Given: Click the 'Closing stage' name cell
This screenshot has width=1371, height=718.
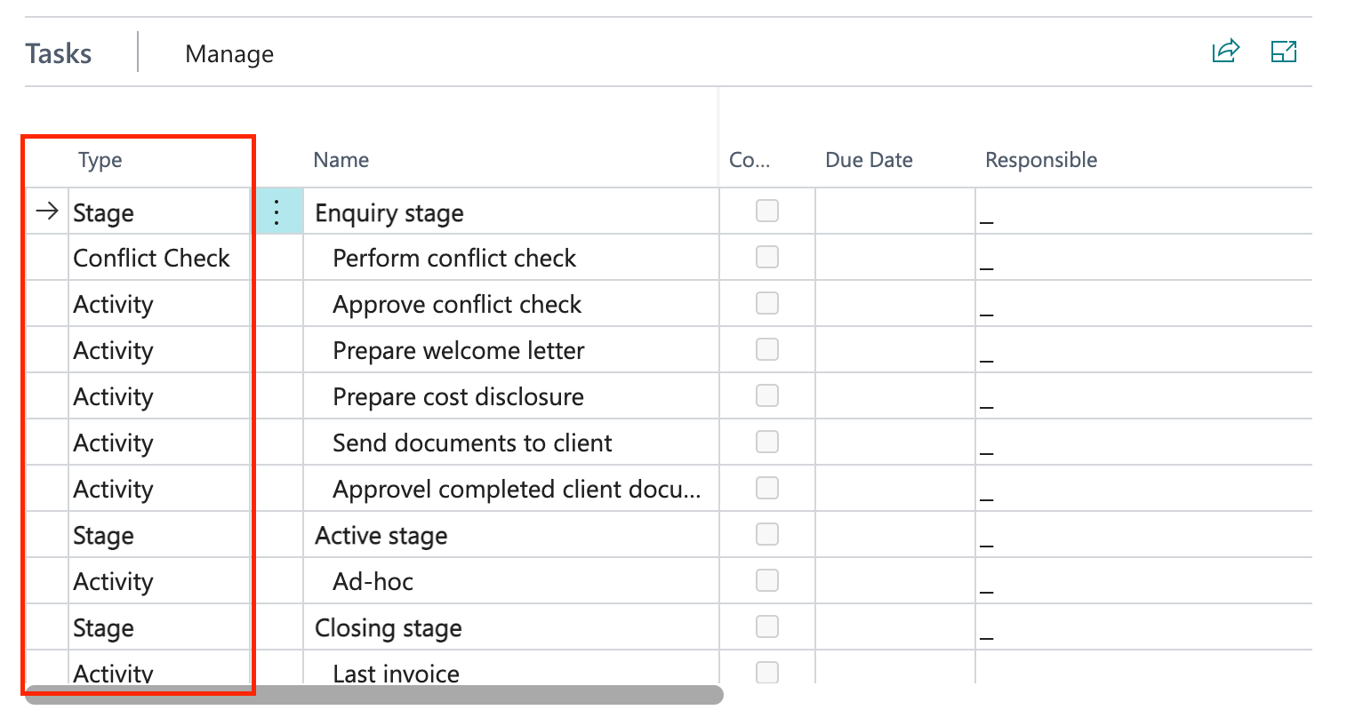Looking at the screenshot, I should 511,627.
